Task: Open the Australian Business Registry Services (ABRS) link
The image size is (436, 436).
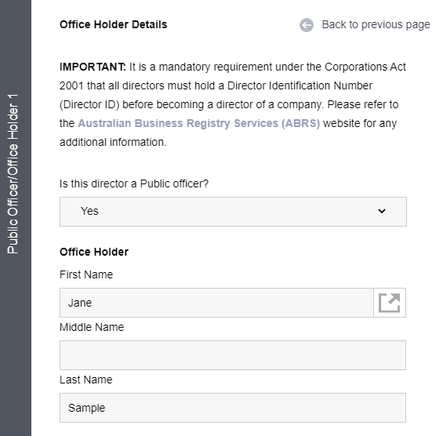Action: (x=199, y=123)
